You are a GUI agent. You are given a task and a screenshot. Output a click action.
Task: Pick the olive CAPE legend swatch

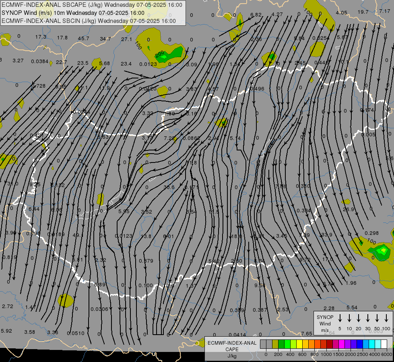(275, 344)
